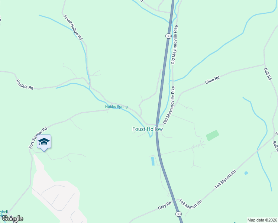Click the Daniels Rd label

pos(25,85)
